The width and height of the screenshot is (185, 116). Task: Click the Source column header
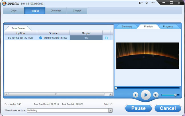click(x=54, y=33)
